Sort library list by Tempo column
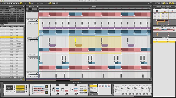 (x=13, y=26)
